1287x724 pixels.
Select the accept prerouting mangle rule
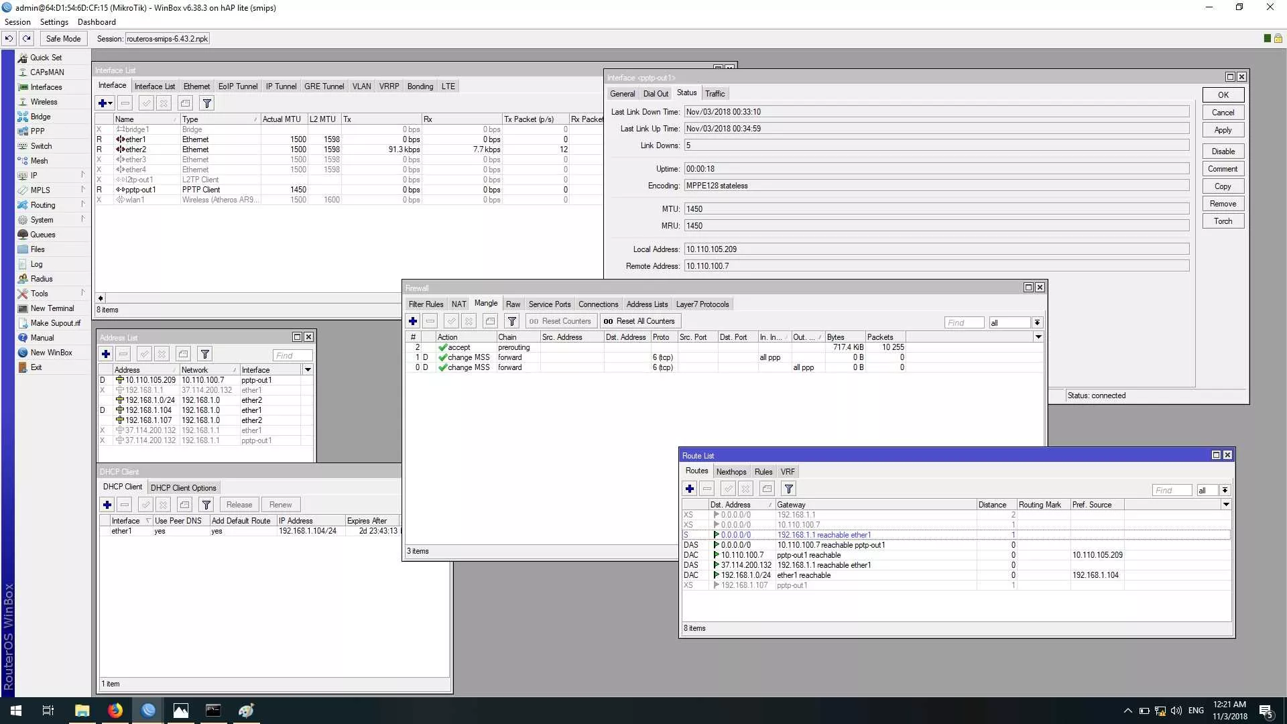(x=724, y=347)
